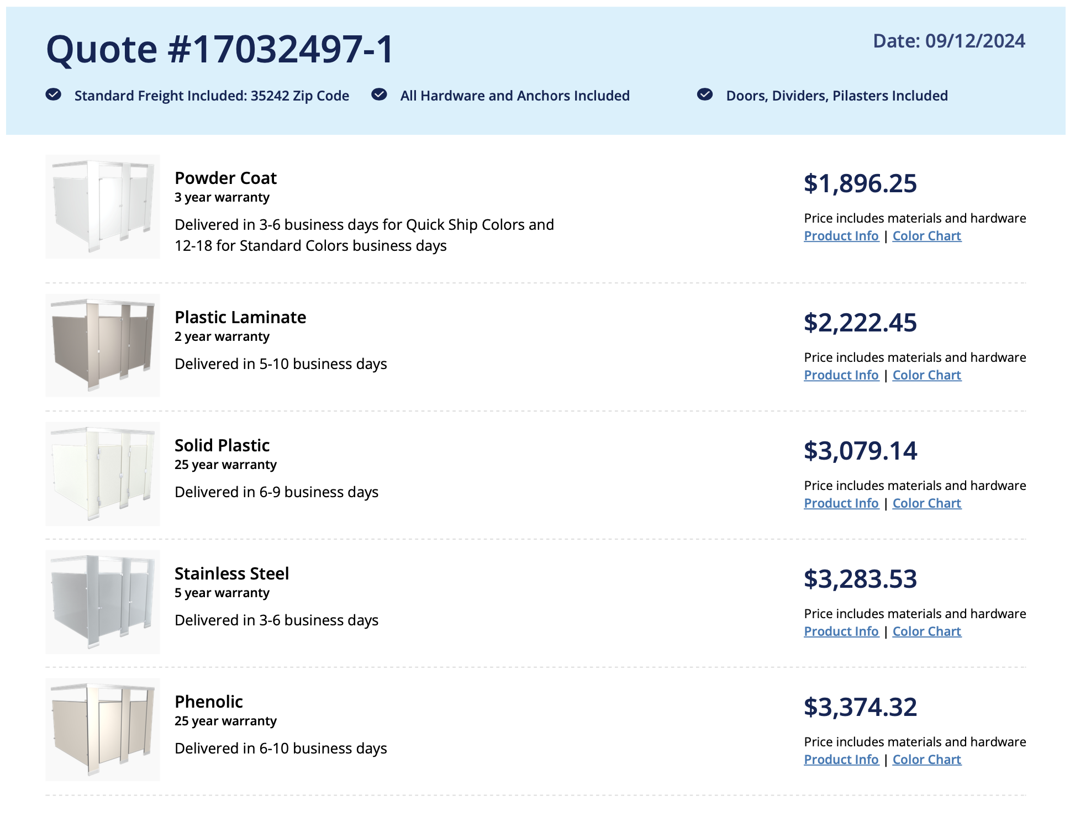View Color Chart for Plastic Laminate
This screenshot has height=822, width=1075.
pyautogui.click(x=926, y=375)
